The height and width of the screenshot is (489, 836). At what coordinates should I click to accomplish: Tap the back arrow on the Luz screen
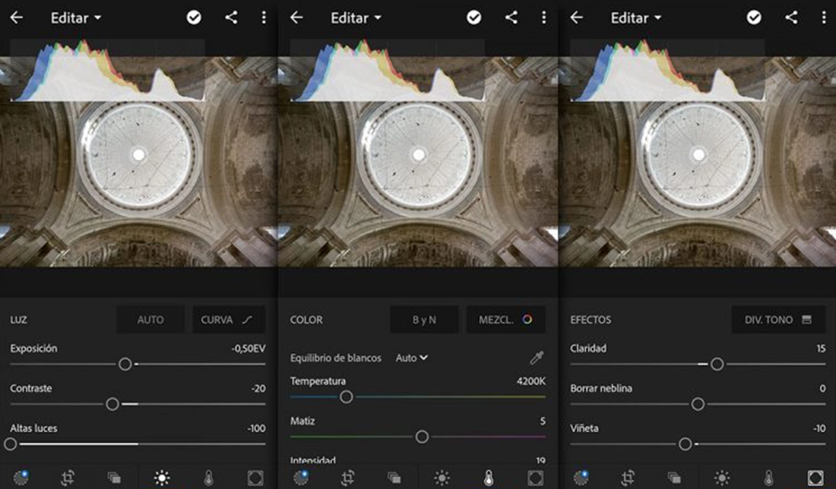17,17
